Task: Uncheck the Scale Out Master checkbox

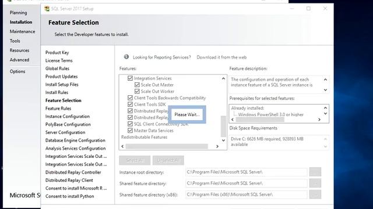Action: point(137,85)
